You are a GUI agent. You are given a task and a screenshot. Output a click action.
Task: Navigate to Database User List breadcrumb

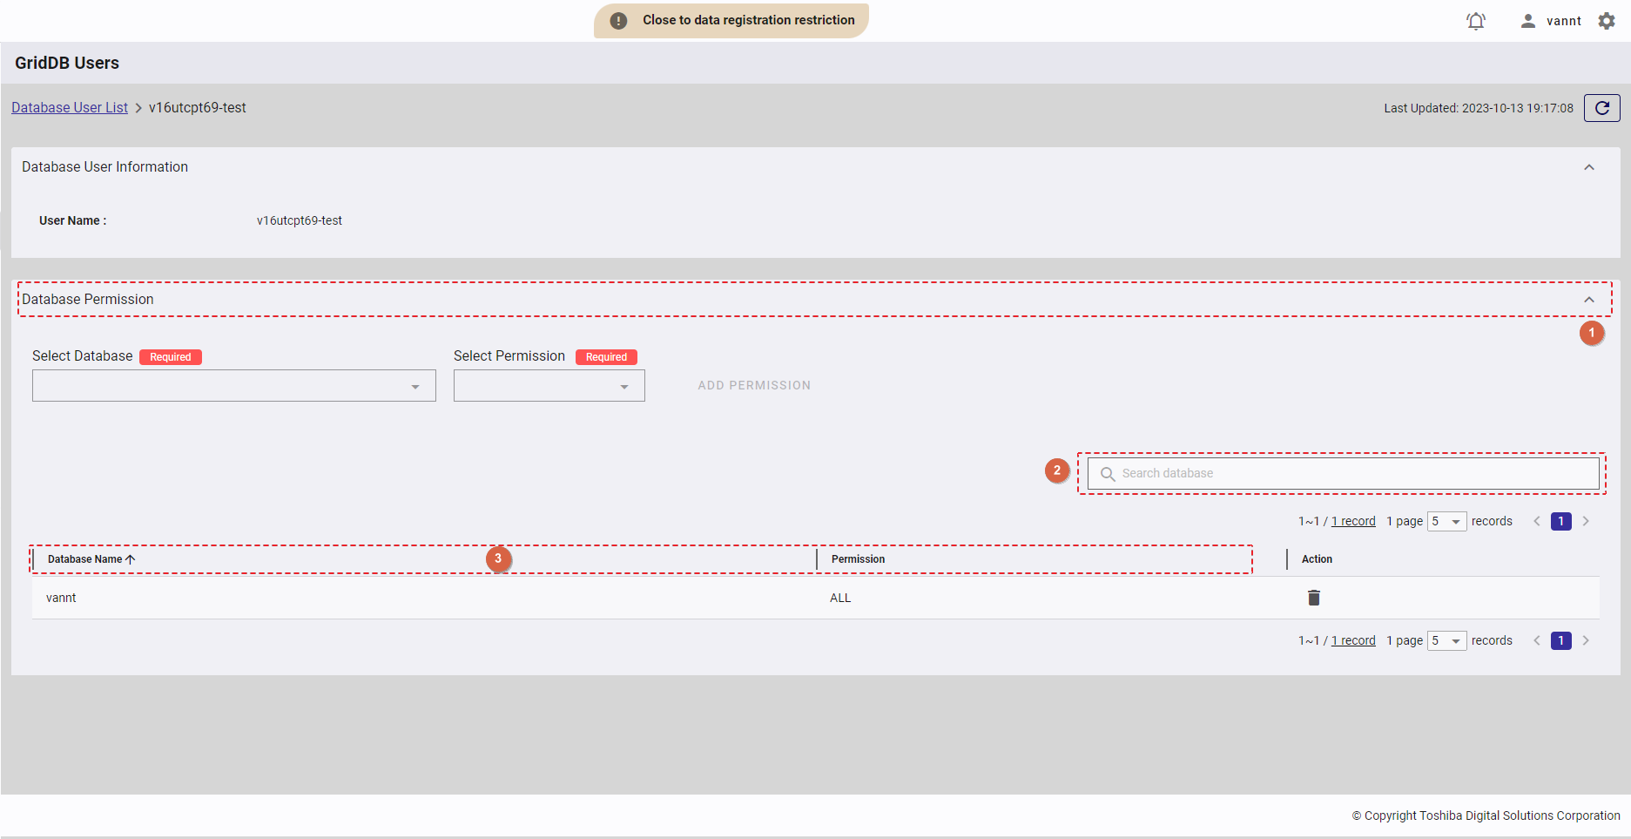pos(70,108)
